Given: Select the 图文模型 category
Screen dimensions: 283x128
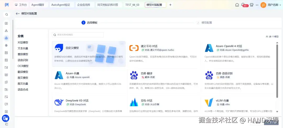Looking at the screenshot, I should 23,78.
